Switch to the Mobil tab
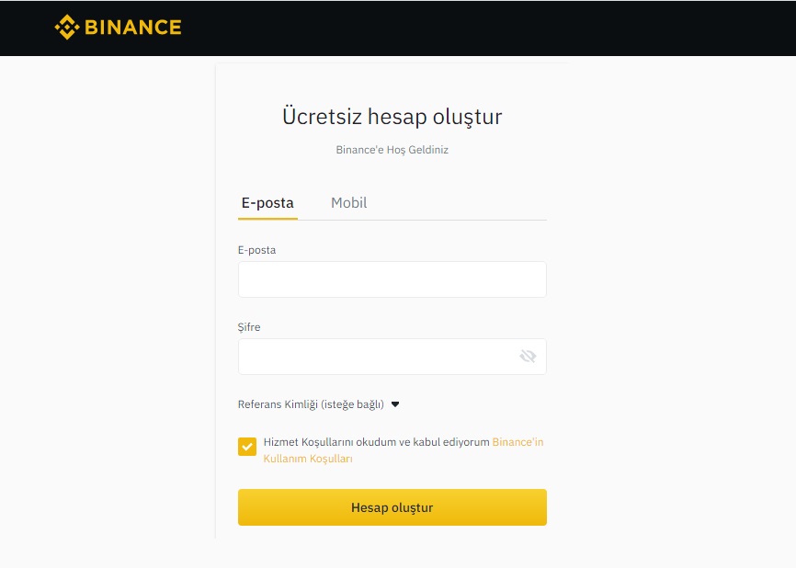 pos(348,203)
